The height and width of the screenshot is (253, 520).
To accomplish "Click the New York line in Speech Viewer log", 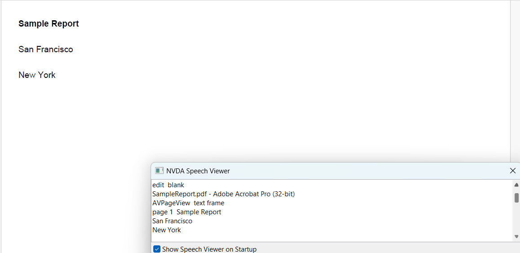I will (167, 230).
